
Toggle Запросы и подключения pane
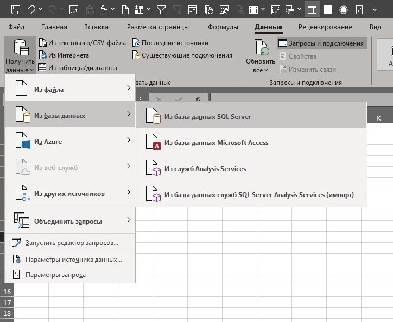[x=322, y=43]
